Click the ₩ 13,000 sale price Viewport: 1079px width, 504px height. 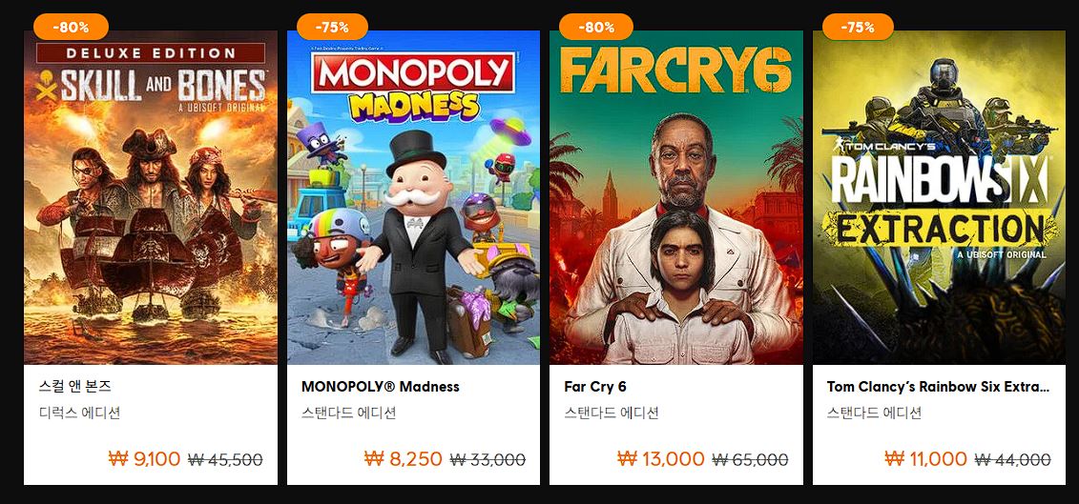(661, 458)
